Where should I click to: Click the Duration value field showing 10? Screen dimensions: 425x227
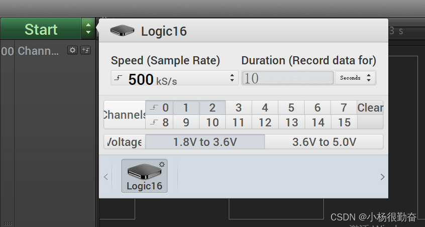coord(287,78)
